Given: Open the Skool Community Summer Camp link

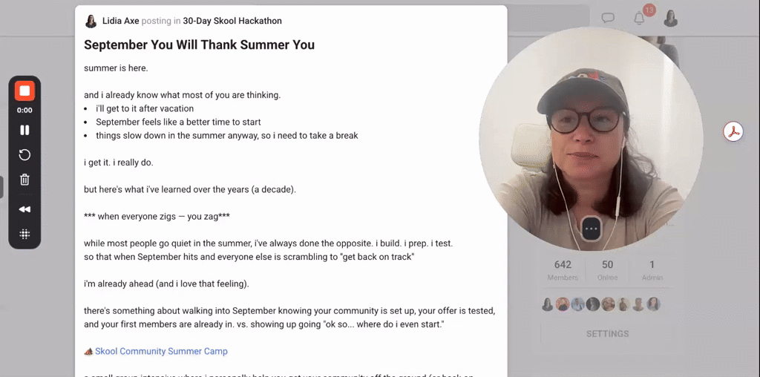Looking at the screenshot, I should point(161,351).
